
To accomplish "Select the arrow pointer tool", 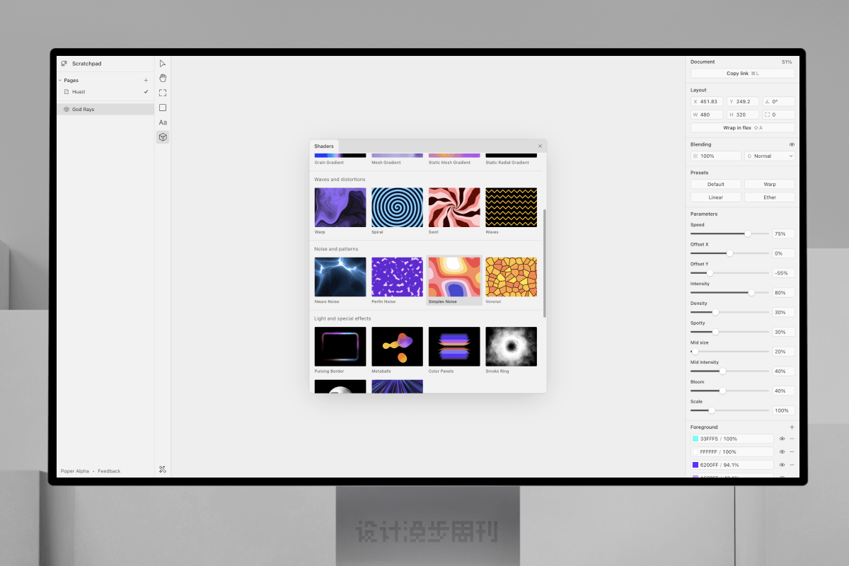I will [x=163, y=63].
